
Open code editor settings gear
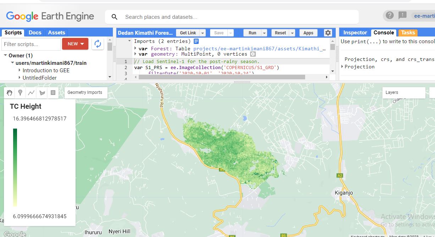pyautogui.click(x=328, y=33)
